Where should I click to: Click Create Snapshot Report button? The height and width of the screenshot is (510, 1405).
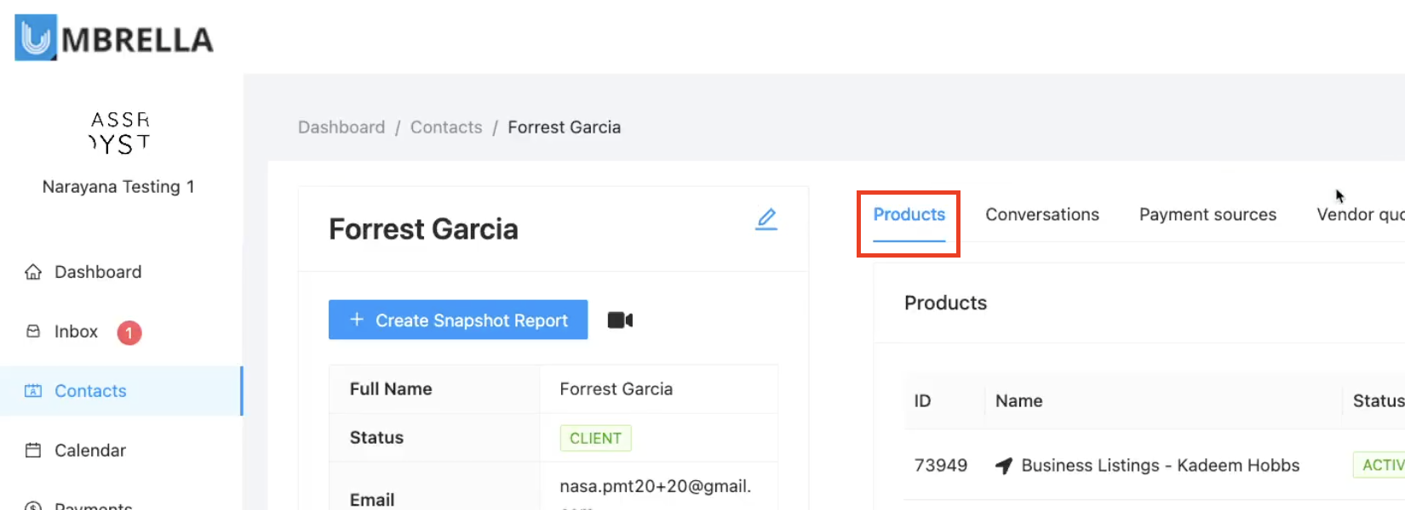[x=458, y=320]
